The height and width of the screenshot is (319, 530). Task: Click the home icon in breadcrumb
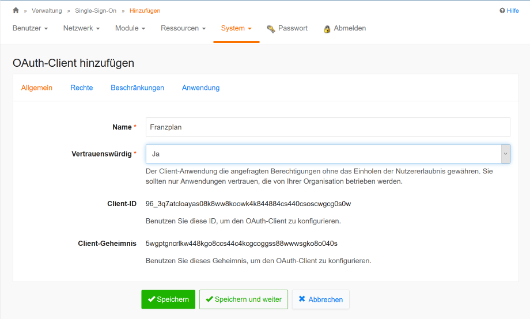[16, 10]
